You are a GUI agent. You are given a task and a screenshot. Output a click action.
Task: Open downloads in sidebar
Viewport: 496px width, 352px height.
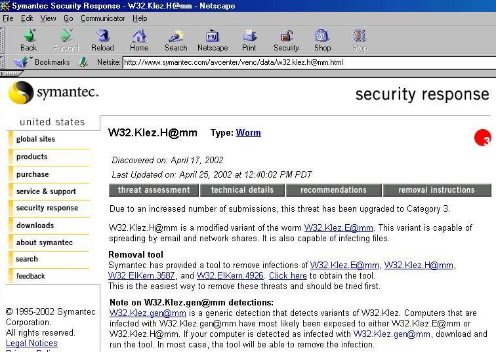tap(35, 225)
